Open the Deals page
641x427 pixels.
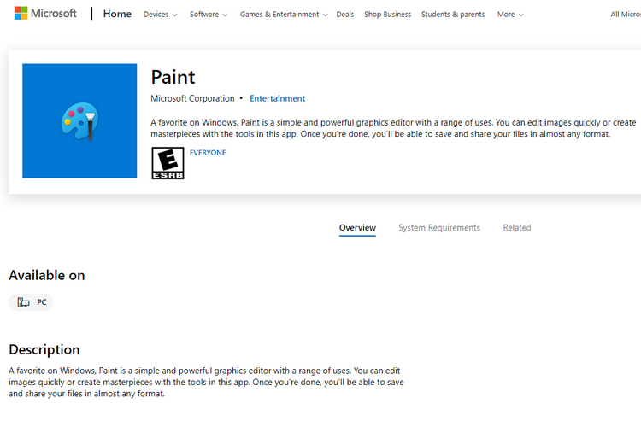(345, 15)
